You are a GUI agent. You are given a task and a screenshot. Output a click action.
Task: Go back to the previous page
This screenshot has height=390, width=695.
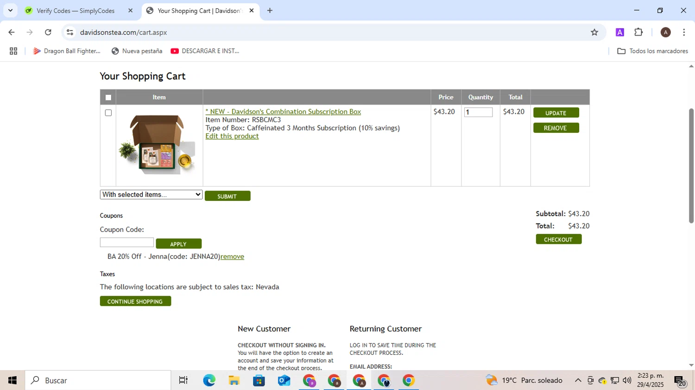click(x=12, y=32)
